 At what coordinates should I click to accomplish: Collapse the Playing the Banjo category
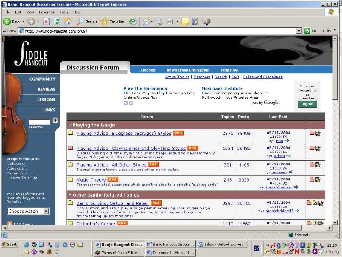[70, 125]
